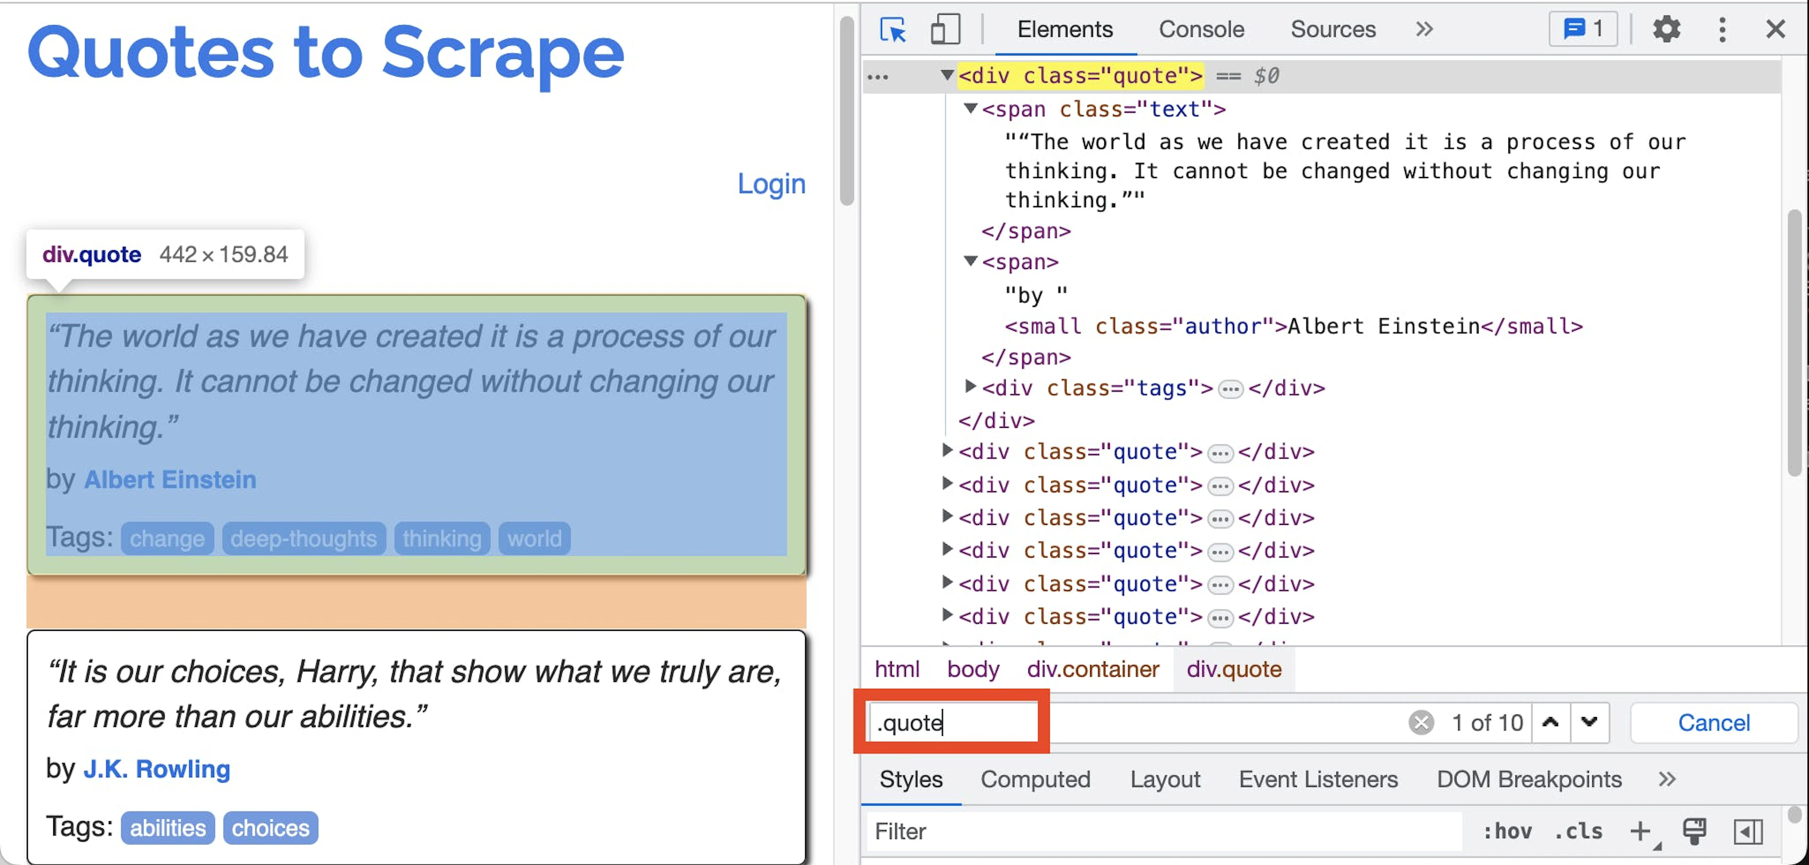
Task: Click the page vertical scrollbar thumb
Action: [x=847, y=111]
